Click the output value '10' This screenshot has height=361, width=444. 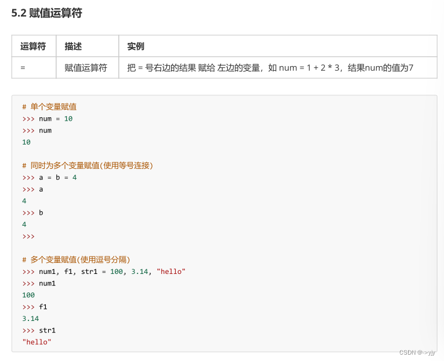(26, 142)
